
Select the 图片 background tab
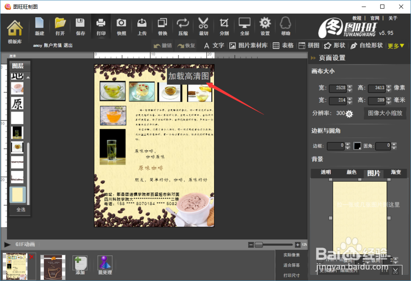374,173
